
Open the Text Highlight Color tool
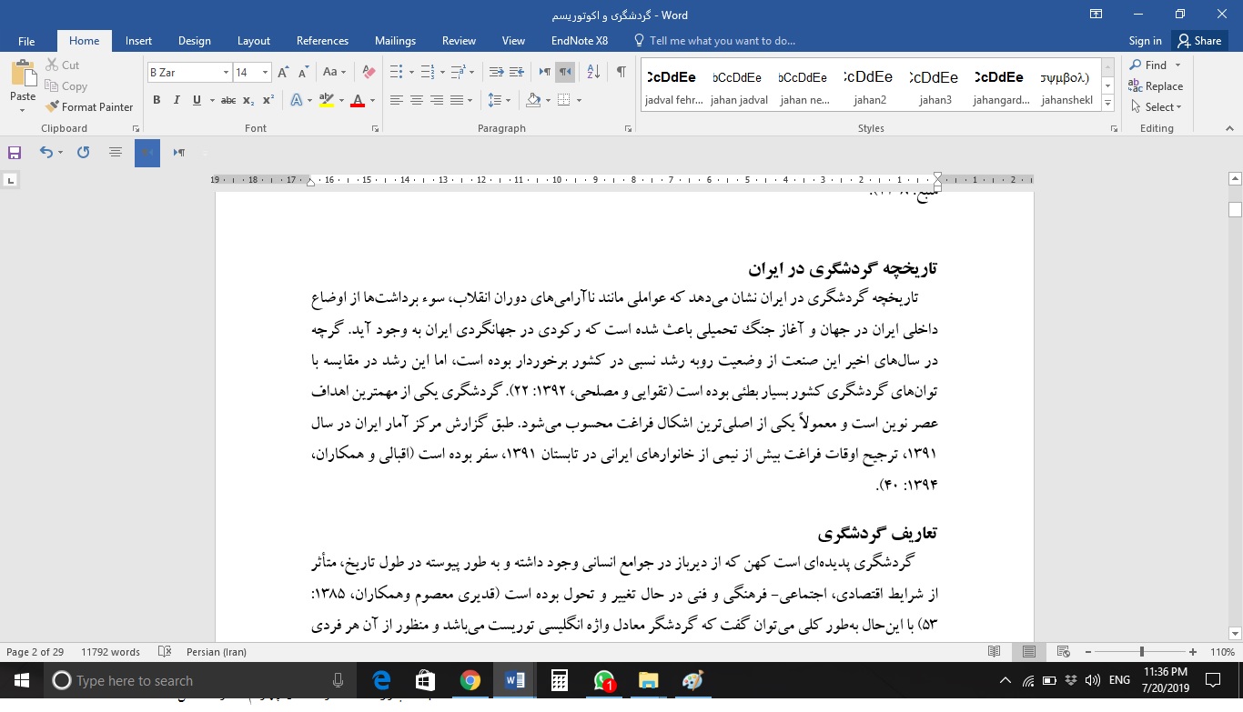tap(326, 100)
